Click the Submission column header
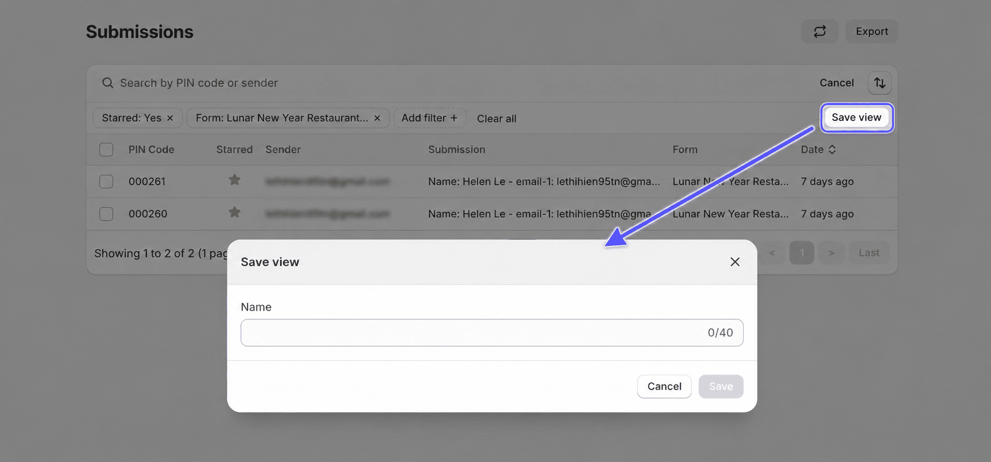 click(x=457, y=149)
